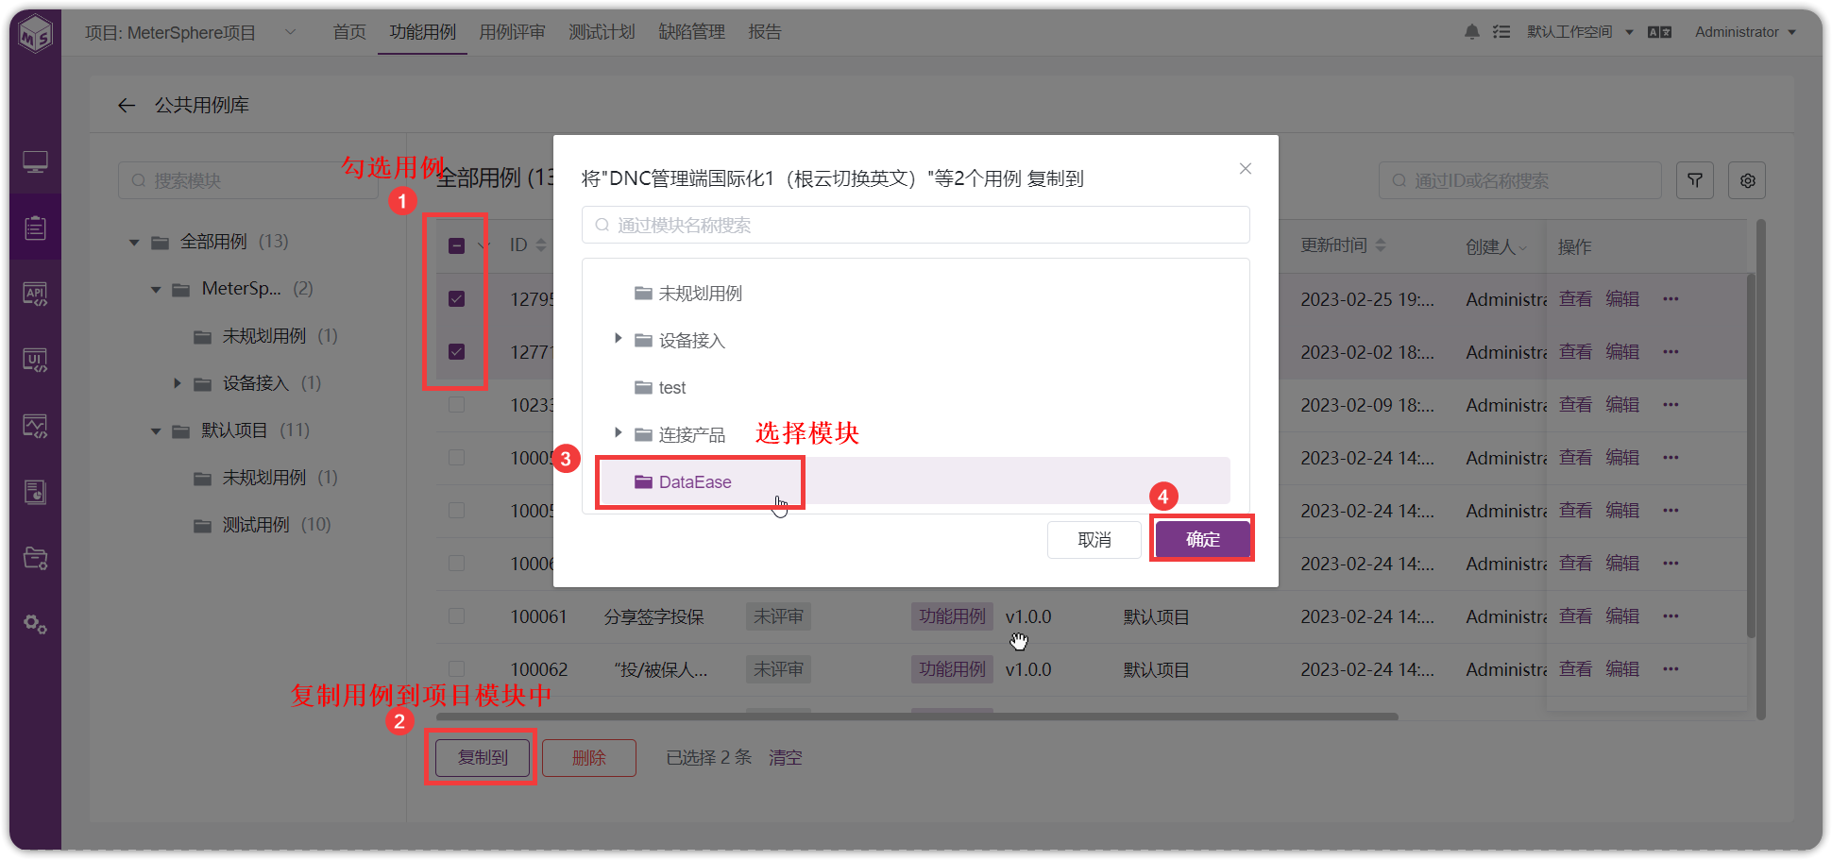Screen dimensions: 1832x860
Task: Collapse the 全部用例 tree node
Action: click(134, 243)
